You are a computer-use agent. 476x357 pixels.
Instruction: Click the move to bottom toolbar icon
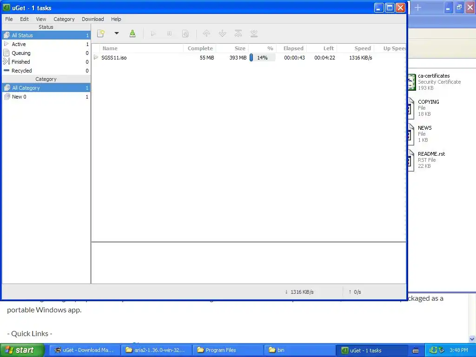click(254, 33)
